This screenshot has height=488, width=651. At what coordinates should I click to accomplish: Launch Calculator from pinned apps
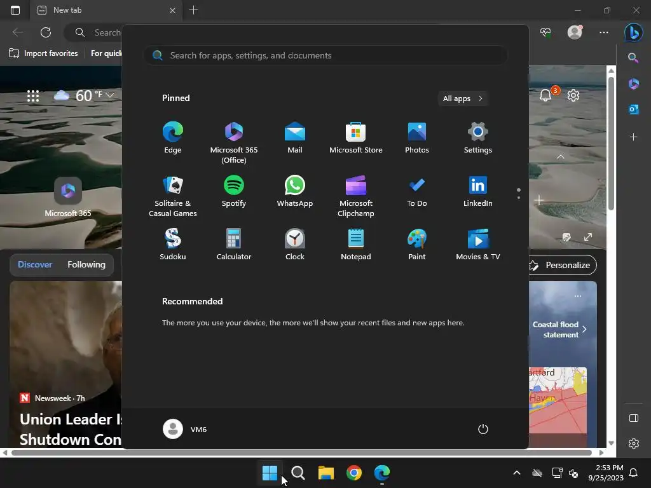pos(234,245)
